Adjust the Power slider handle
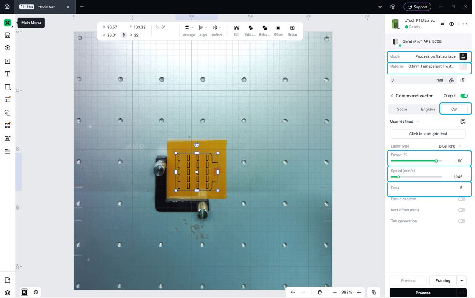The image size is (475, 298). coord(436,161)
